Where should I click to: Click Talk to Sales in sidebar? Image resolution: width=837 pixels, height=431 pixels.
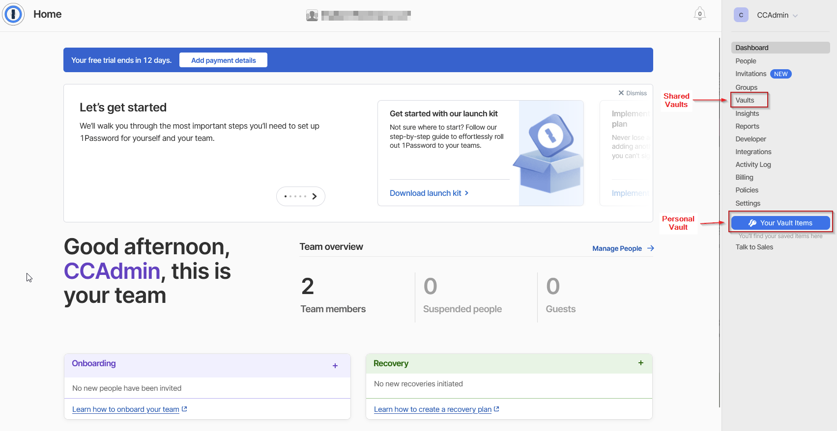pos(754,247)
